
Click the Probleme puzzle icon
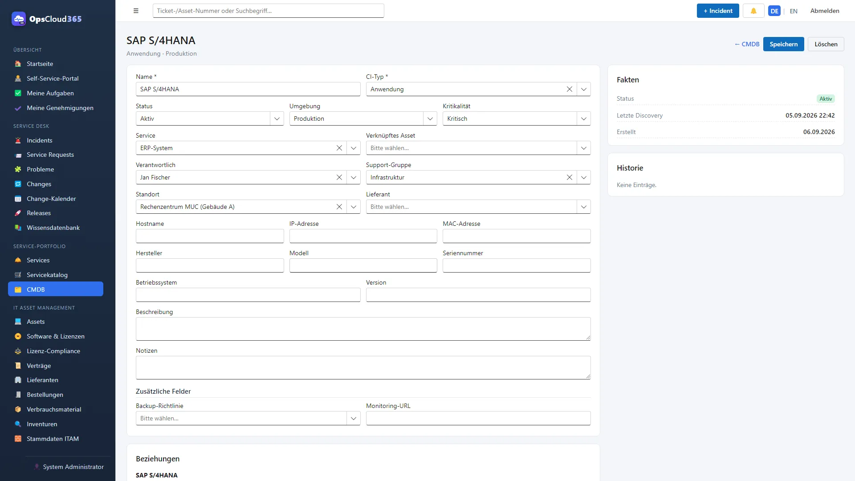tap(18, 169)
